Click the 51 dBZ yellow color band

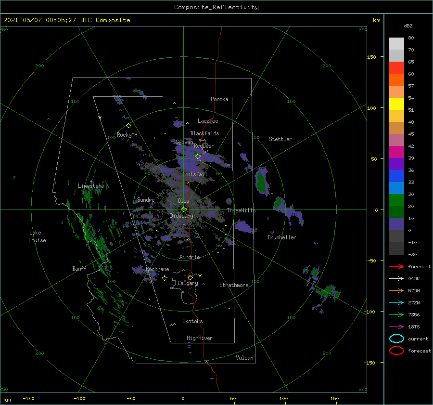click(x=396, y=104)
